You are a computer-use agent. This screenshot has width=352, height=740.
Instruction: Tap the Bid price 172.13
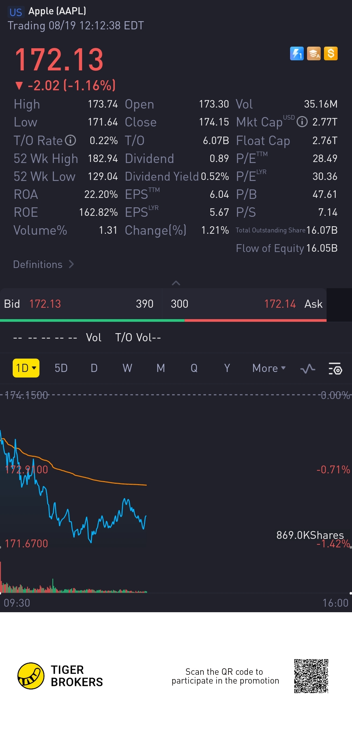pyautogui.click(x=45, y=304)
